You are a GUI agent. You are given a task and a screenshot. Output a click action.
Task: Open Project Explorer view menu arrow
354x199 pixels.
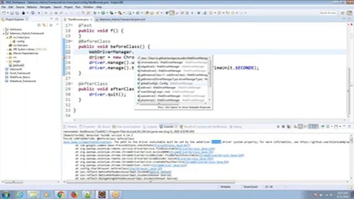[58, 25]
